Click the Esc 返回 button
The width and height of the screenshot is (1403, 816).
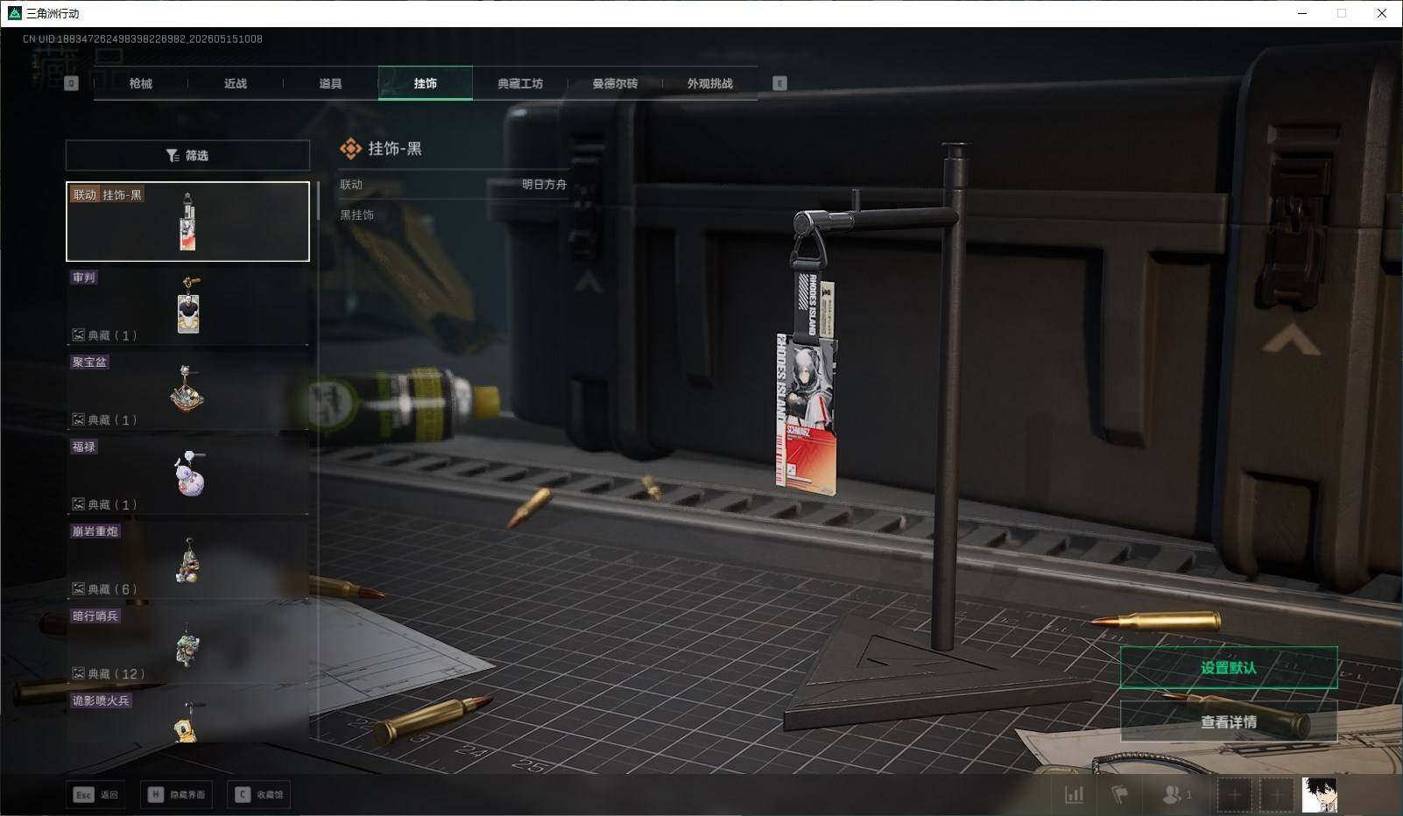click(x=95, y=794)
